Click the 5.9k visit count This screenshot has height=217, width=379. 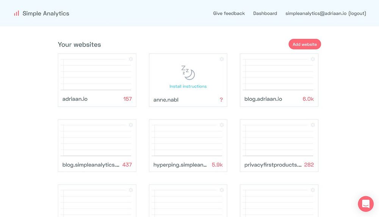(x=217, y=165)
